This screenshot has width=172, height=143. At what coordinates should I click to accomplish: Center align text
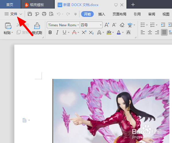pos(150,32)
